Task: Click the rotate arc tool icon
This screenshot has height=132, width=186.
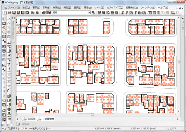Action: click(x=9, y=77)
